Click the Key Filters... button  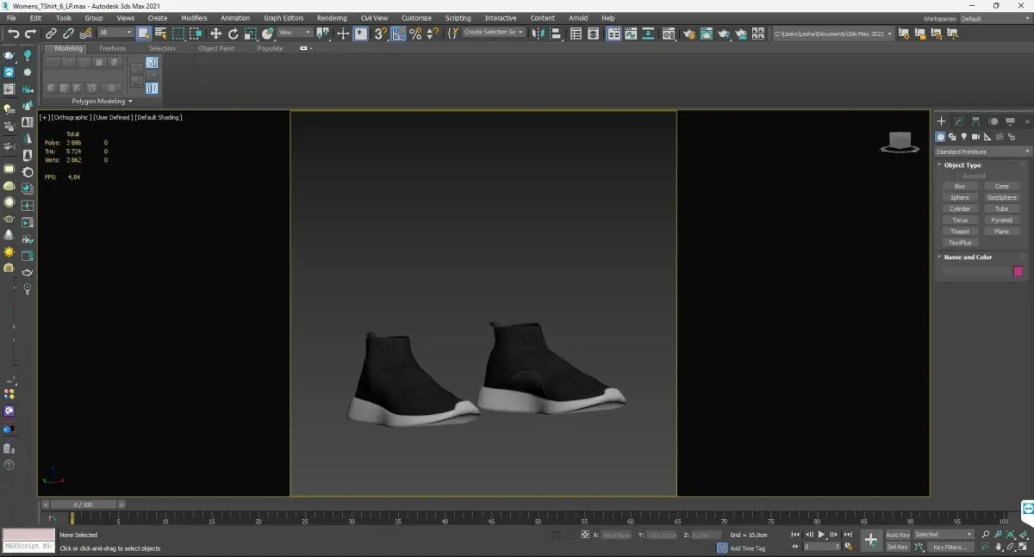coord(949,547)
